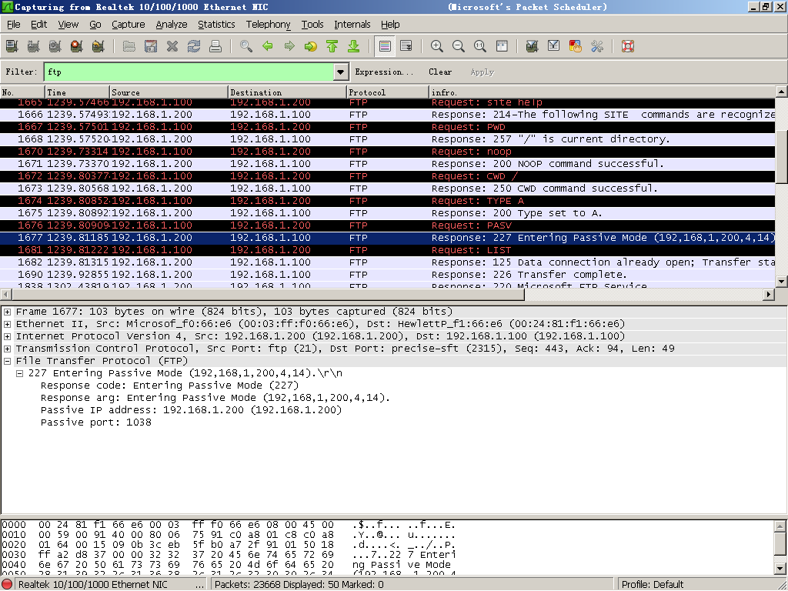Print packets toolbar icon
Viewport: 788px width, 591px height.
[215, 46]
